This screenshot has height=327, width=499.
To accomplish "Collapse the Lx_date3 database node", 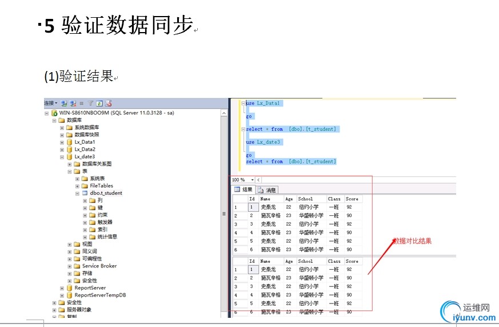I will click(x=62, y=157).
